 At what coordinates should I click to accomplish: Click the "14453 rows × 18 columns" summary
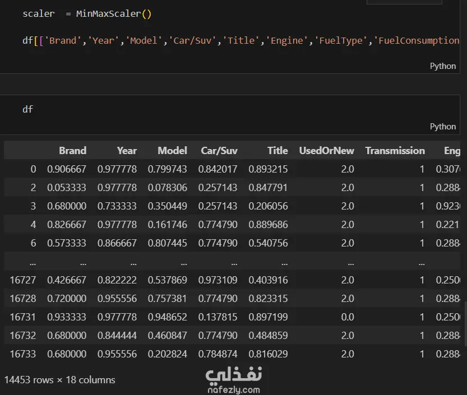click(60, 380)
